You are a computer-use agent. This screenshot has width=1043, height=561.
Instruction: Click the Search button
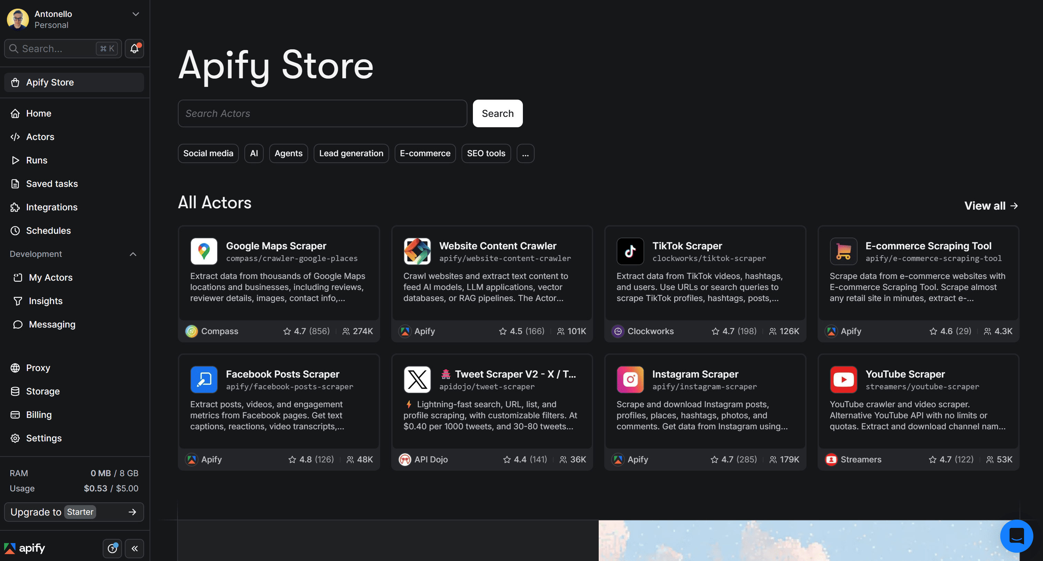click(497, 113)
